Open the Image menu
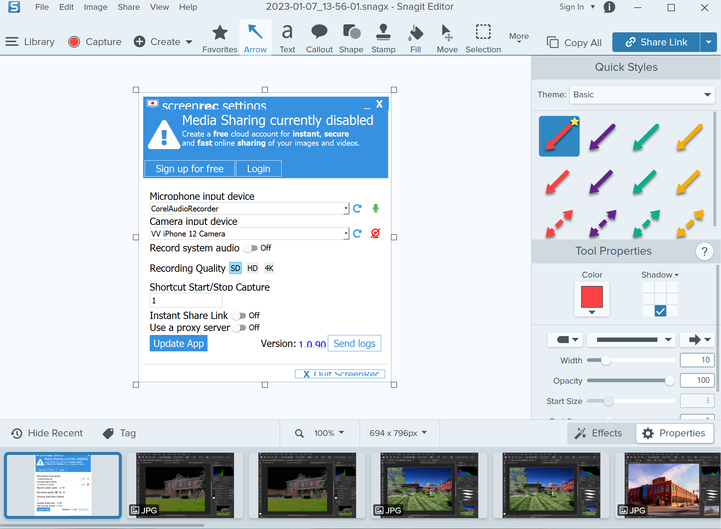The height and width of the screenshot is (529, 721). (x=96, y=7)
